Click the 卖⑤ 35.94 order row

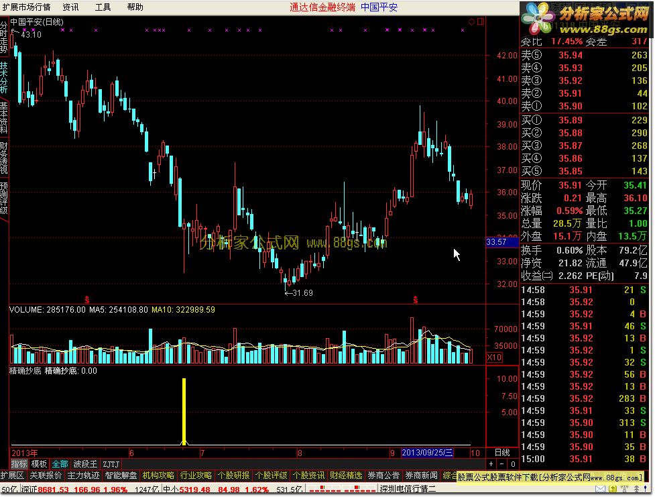tap(584, 55)
